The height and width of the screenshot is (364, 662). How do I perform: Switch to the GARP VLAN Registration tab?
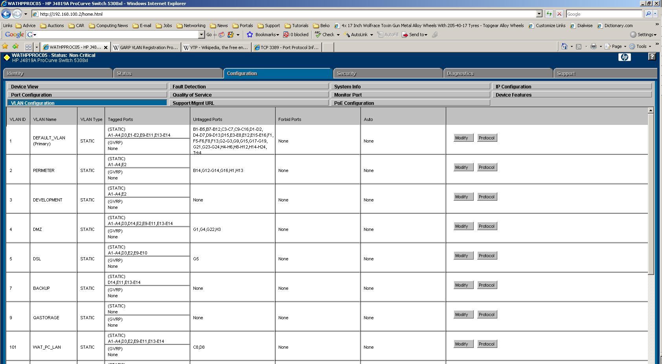(146, 47)
